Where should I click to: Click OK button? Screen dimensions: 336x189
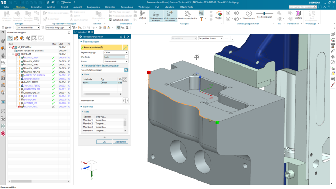[x=104, y=141]
